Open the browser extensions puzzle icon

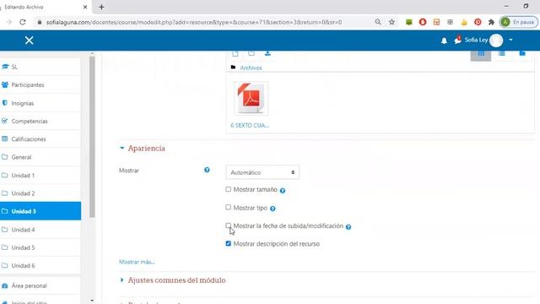(491, 22)
